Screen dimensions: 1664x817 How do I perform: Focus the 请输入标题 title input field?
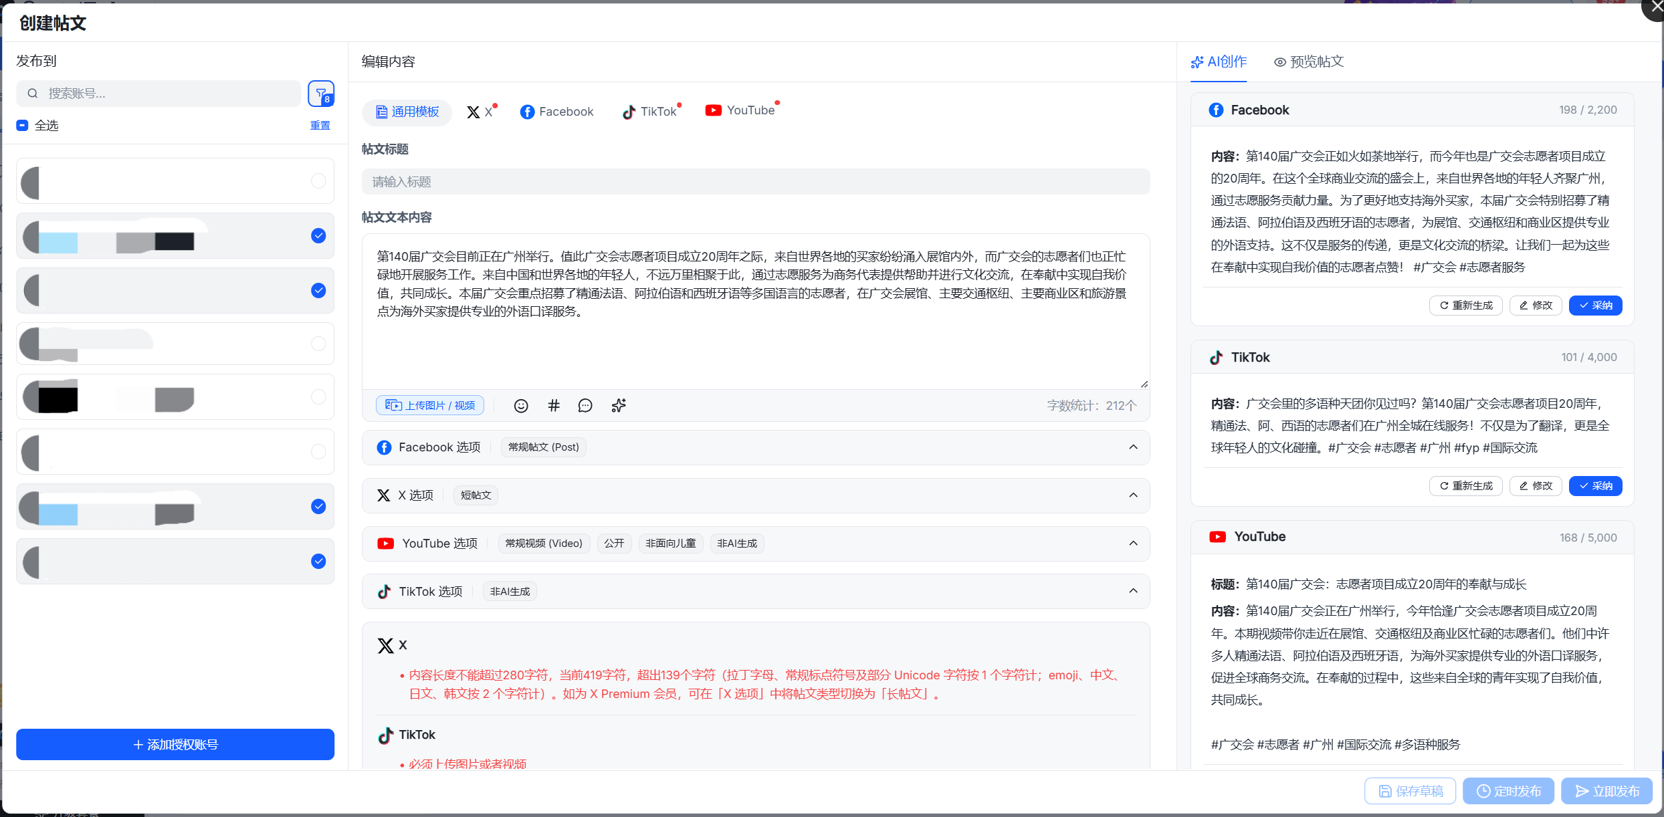point(756,182)
